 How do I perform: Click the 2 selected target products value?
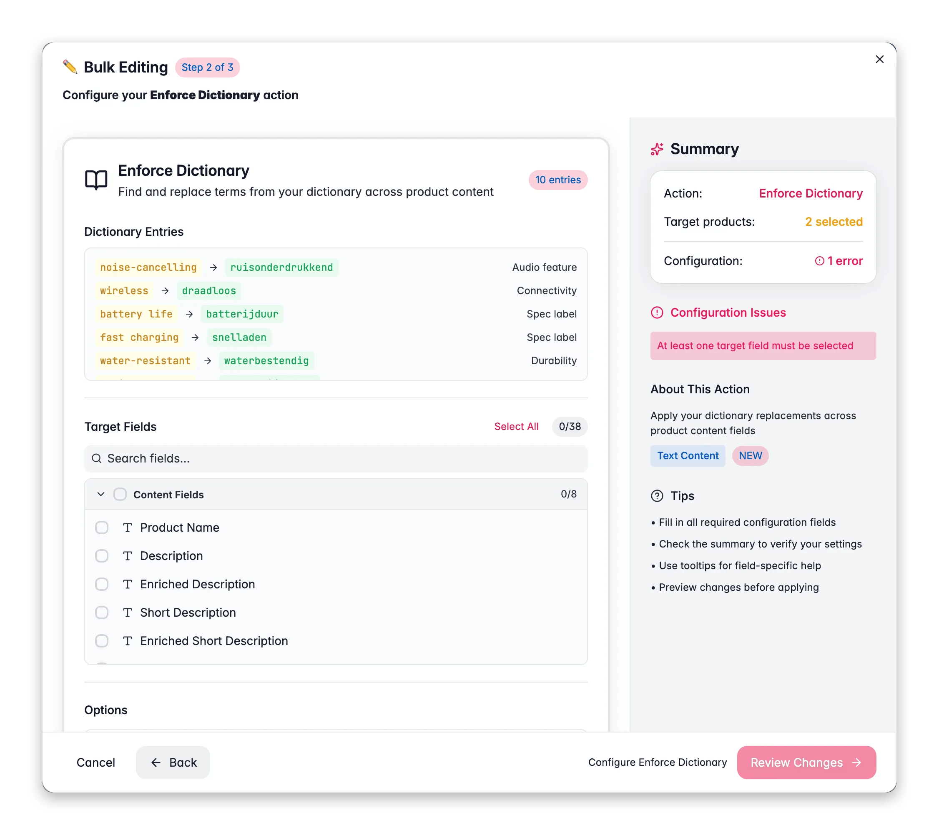[834, 222]
